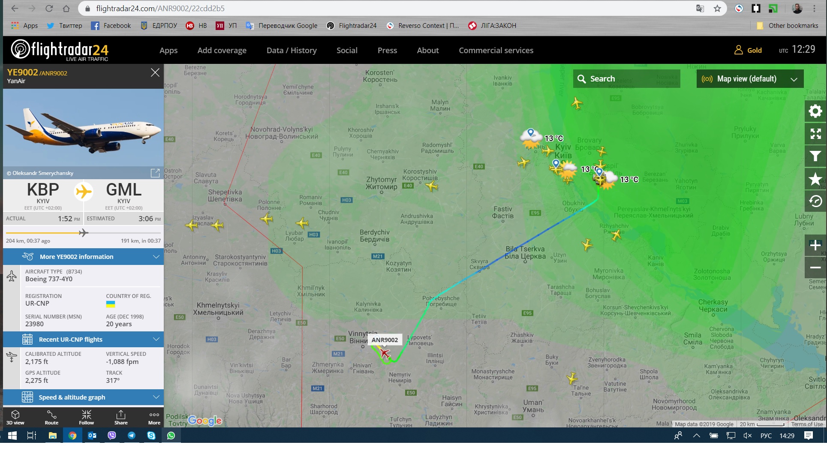The image size is (827, 463).
Task: Open WhatsApp from taskbar
Action: click(x=171, y=436)
